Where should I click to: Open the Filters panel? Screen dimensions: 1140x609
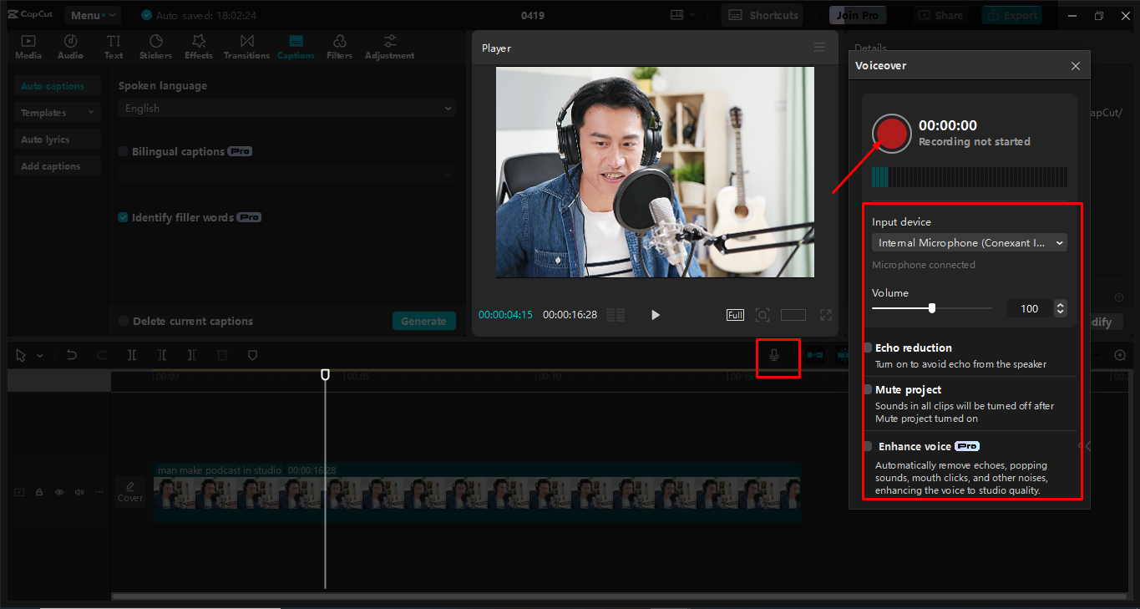tap(339, 47)
